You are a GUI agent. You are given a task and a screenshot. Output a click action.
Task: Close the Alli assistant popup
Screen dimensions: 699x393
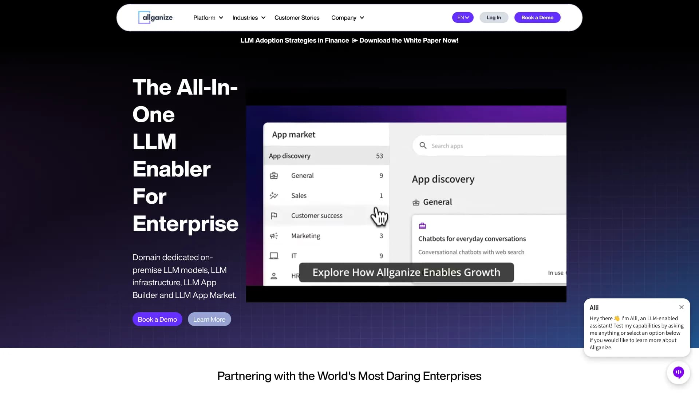[682, 307]
